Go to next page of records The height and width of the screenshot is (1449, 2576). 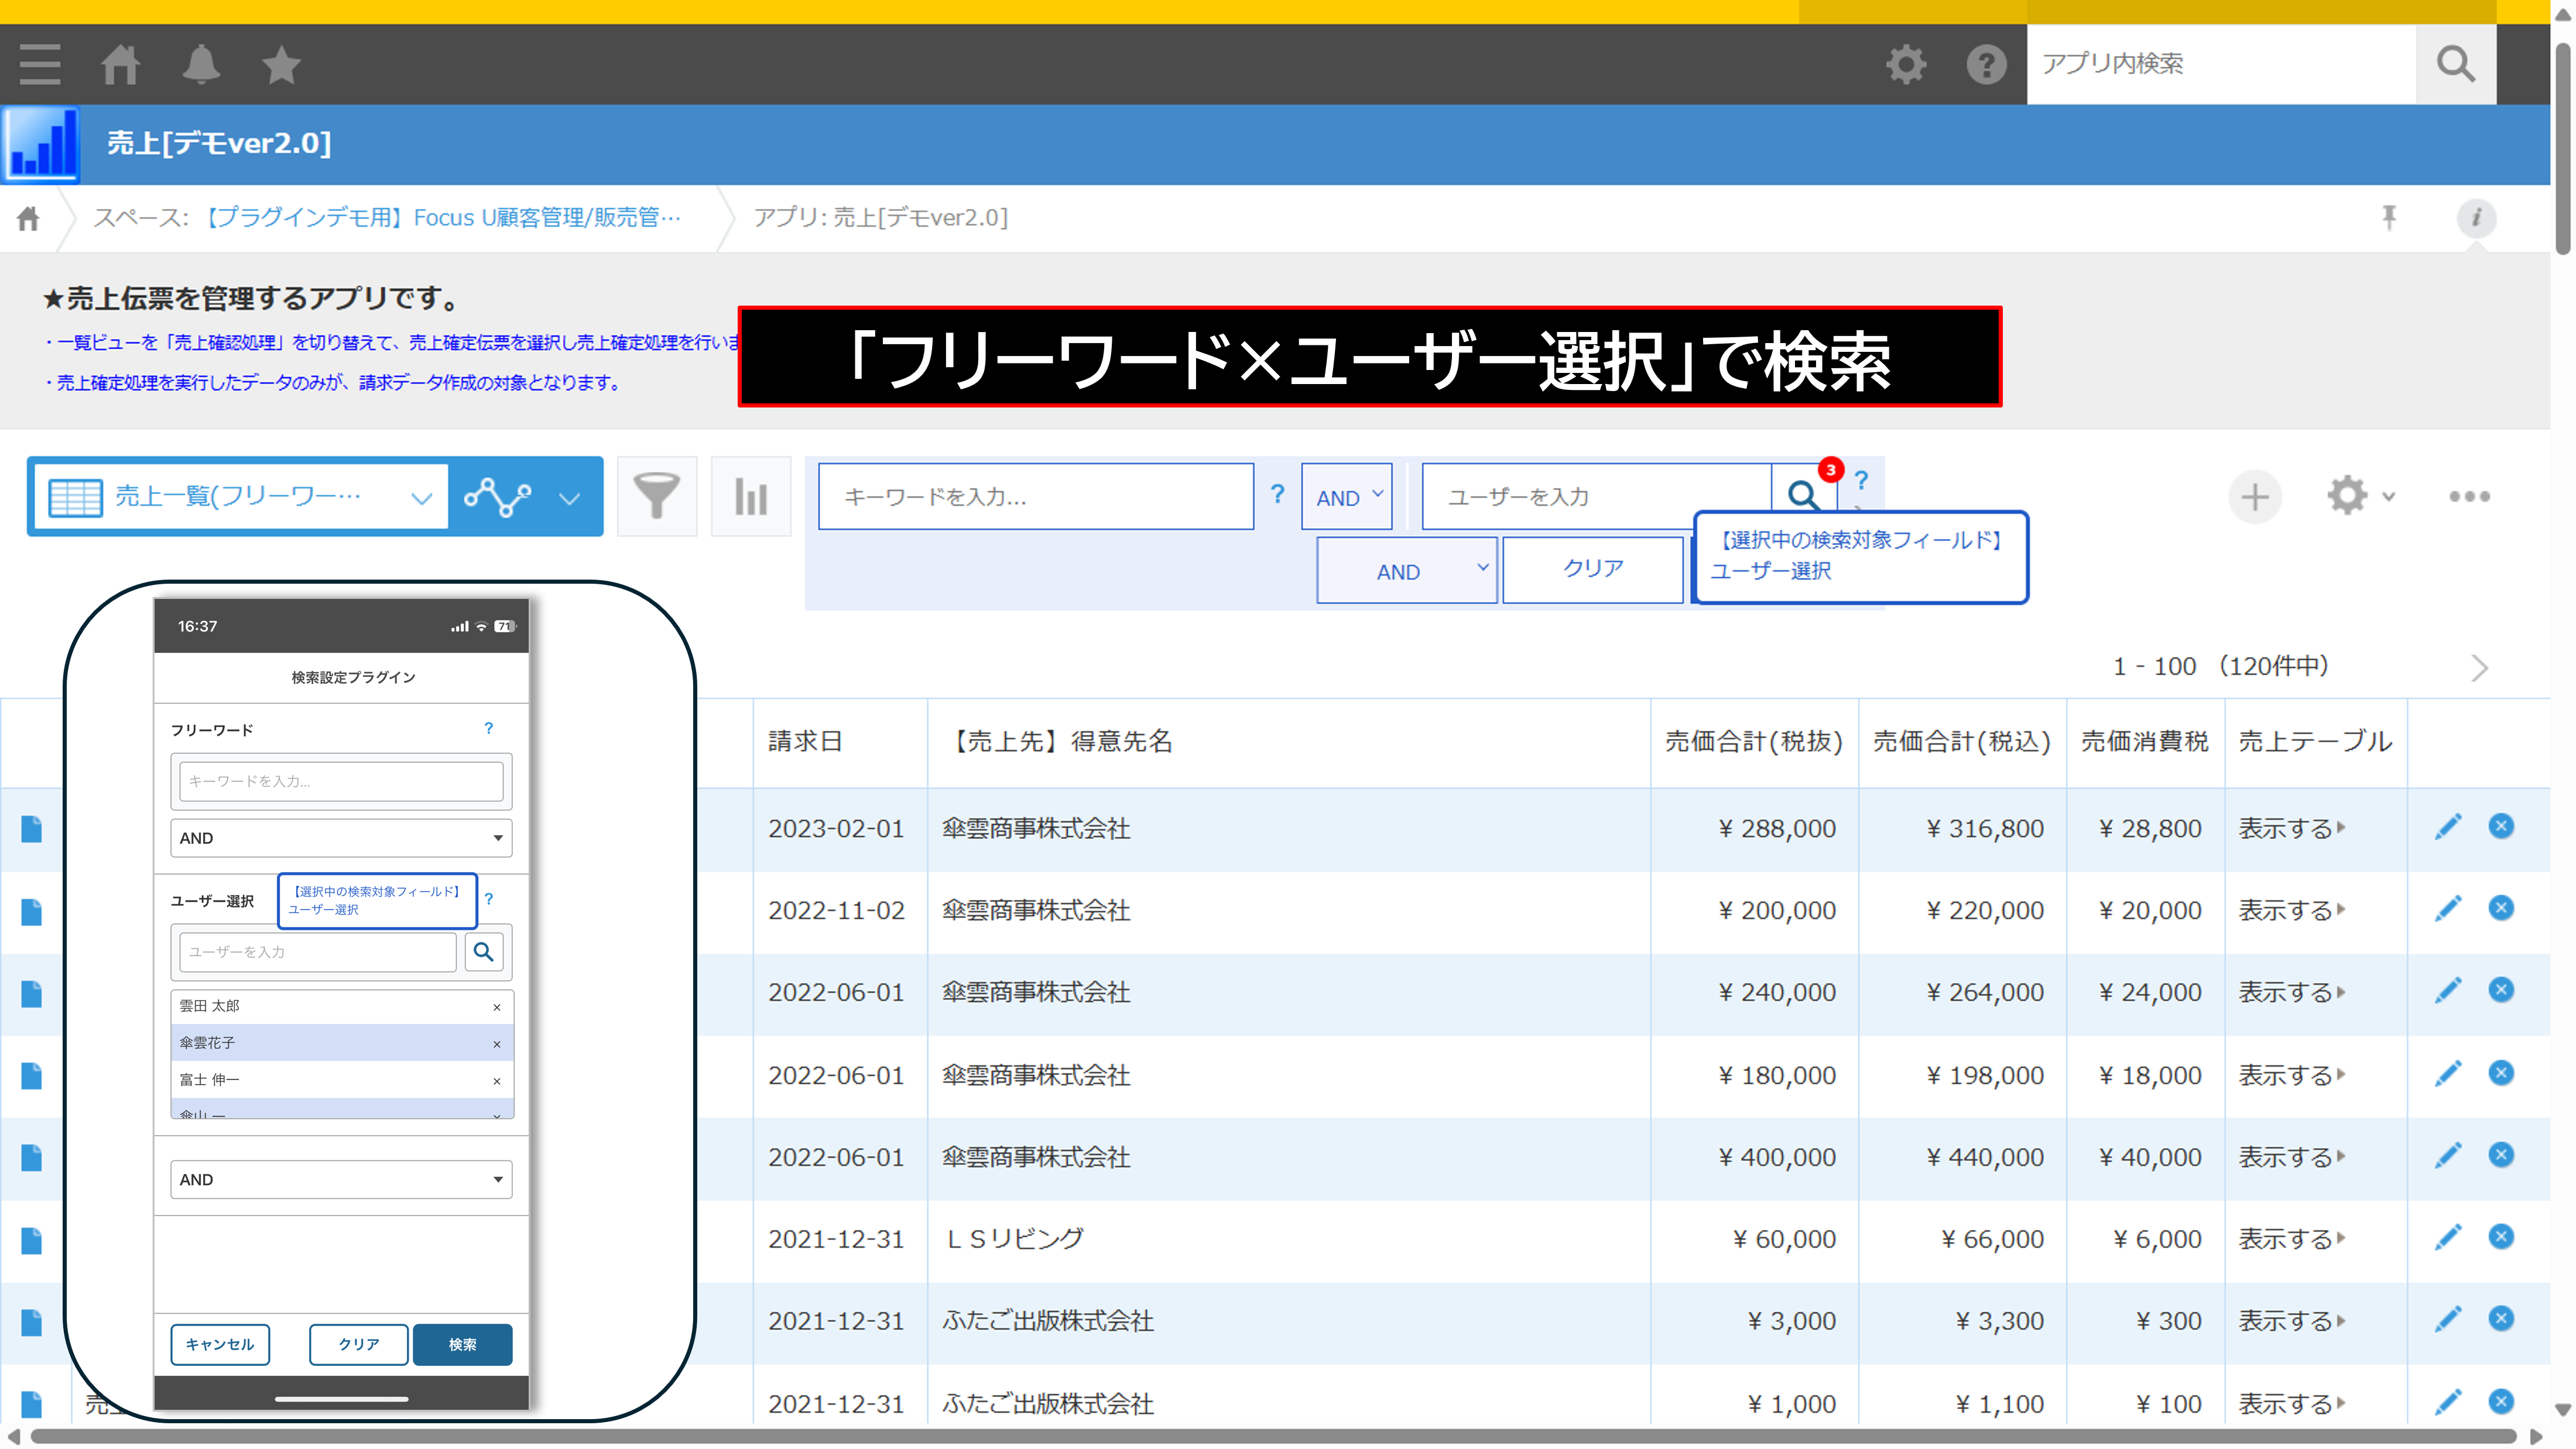coord(2479,668)
